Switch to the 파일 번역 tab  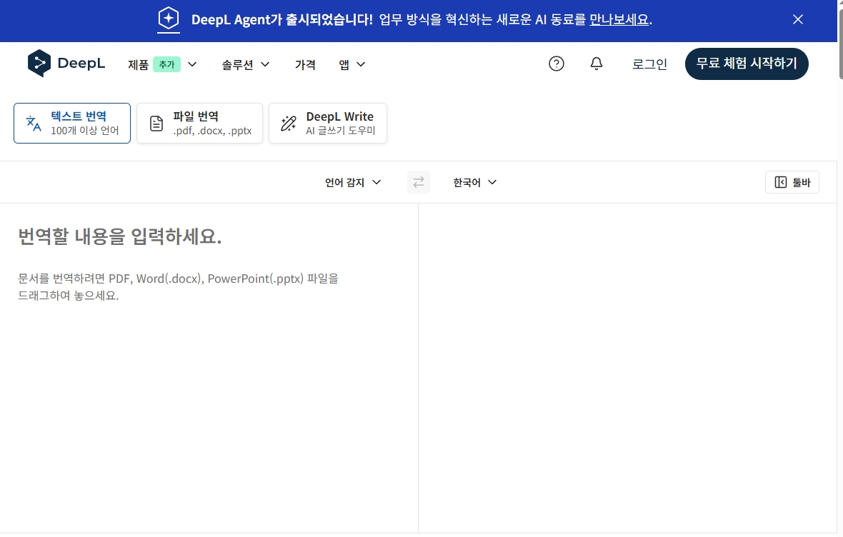click(x=199, y=123)
